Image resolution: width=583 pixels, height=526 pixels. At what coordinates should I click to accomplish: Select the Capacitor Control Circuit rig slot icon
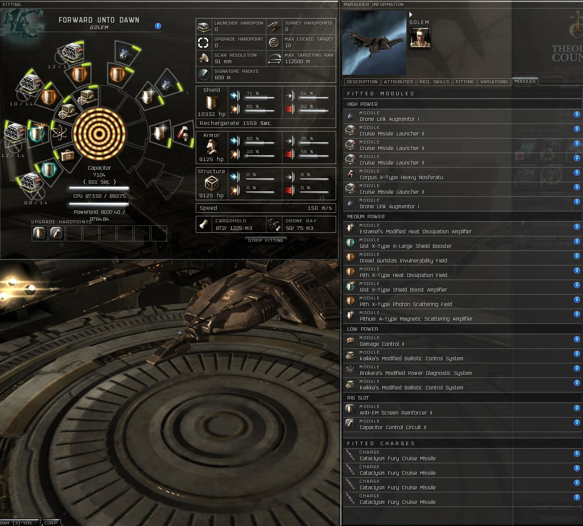coord(57,233)
